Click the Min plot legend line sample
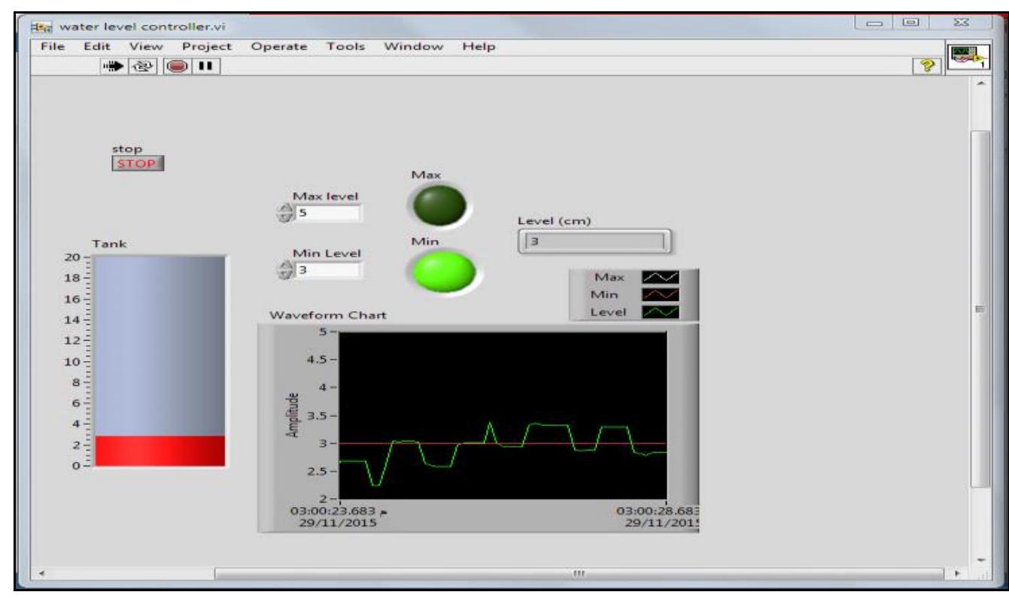 click(661, 296)
